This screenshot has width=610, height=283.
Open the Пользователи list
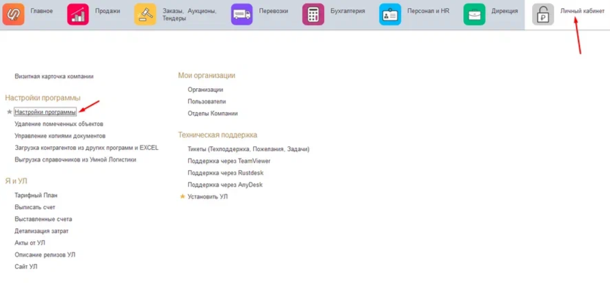(207, 101)
